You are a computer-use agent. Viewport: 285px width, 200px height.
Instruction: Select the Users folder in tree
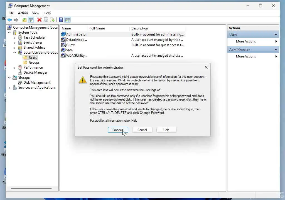[33, 57]
